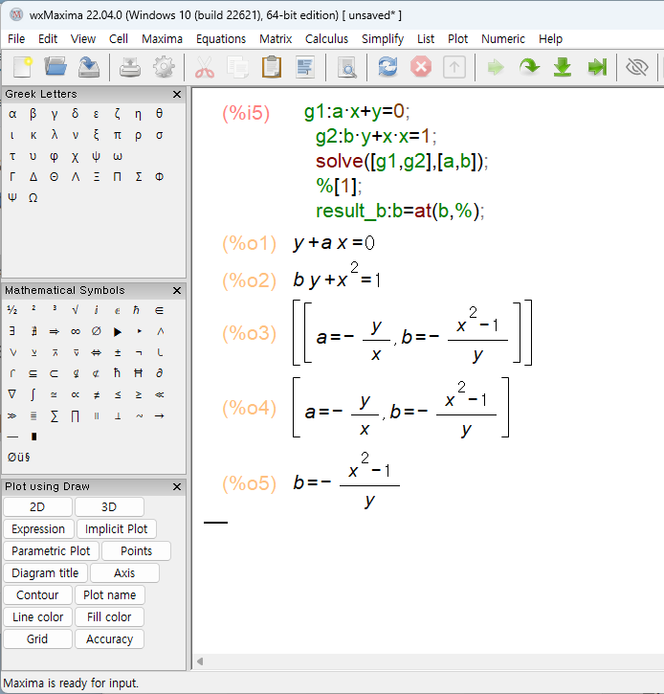The height and width of the screenshot is (694, 664).
Task: Click the Print toolbar icon
Action: click(x=130, y=67)
